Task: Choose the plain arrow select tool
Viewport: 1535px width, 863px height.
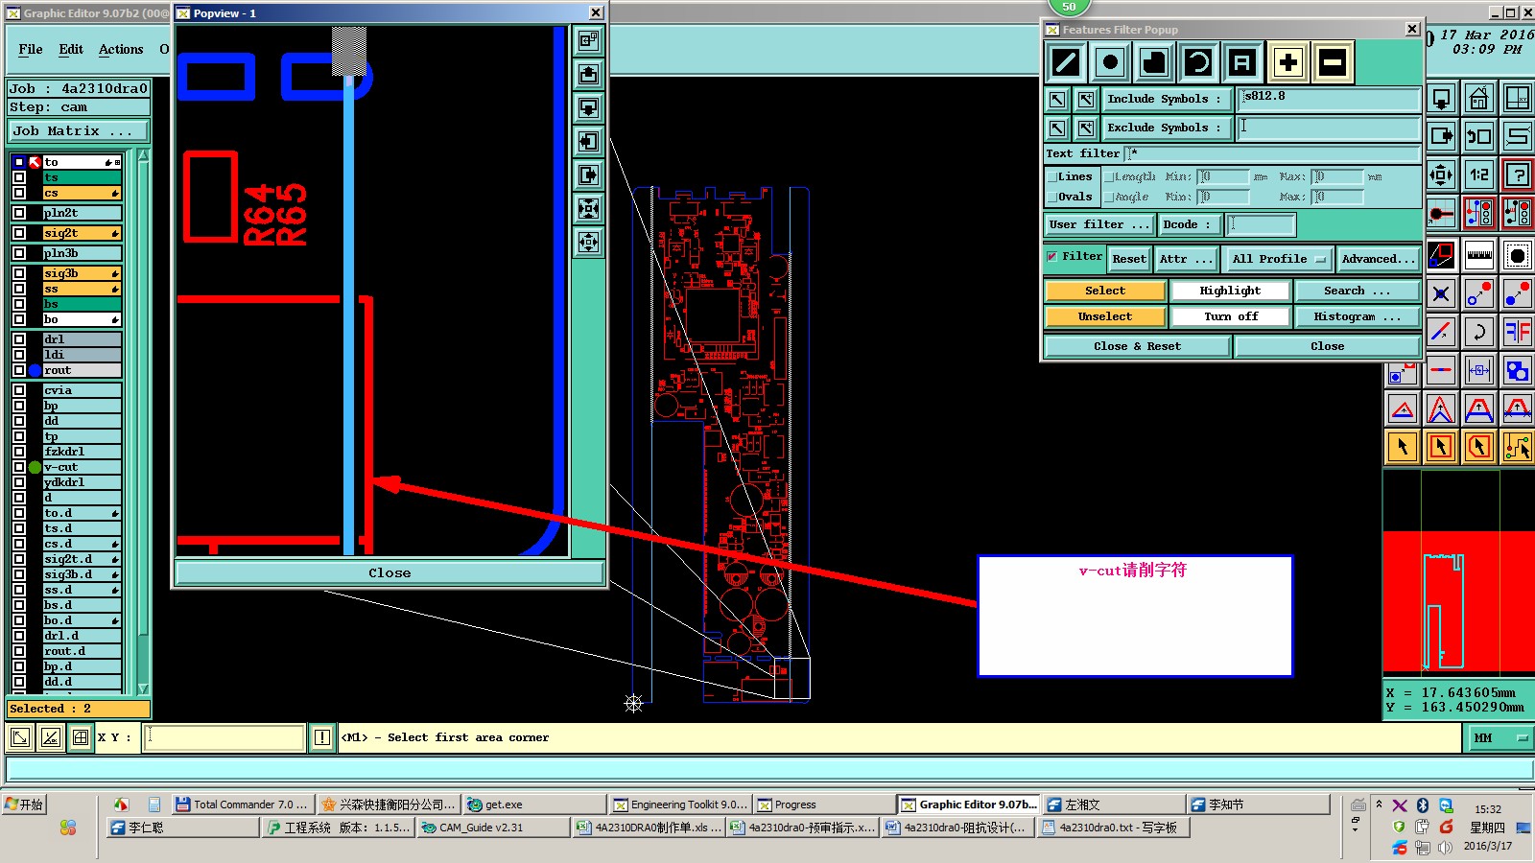Action: (1403, 447)
